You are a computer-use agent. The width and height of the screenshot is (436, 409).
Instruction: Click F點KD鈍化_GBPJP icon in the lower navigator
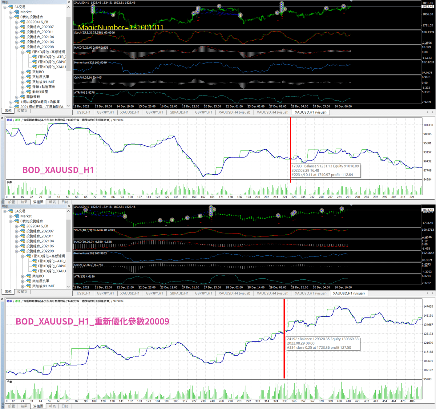click(34, 266)
